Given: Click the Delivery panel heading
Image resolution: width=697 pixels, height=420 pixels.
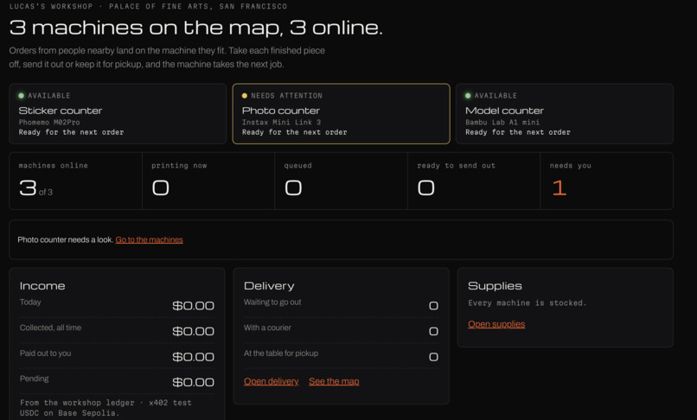Looking at the screenshot, I should [x=269, y=286].
